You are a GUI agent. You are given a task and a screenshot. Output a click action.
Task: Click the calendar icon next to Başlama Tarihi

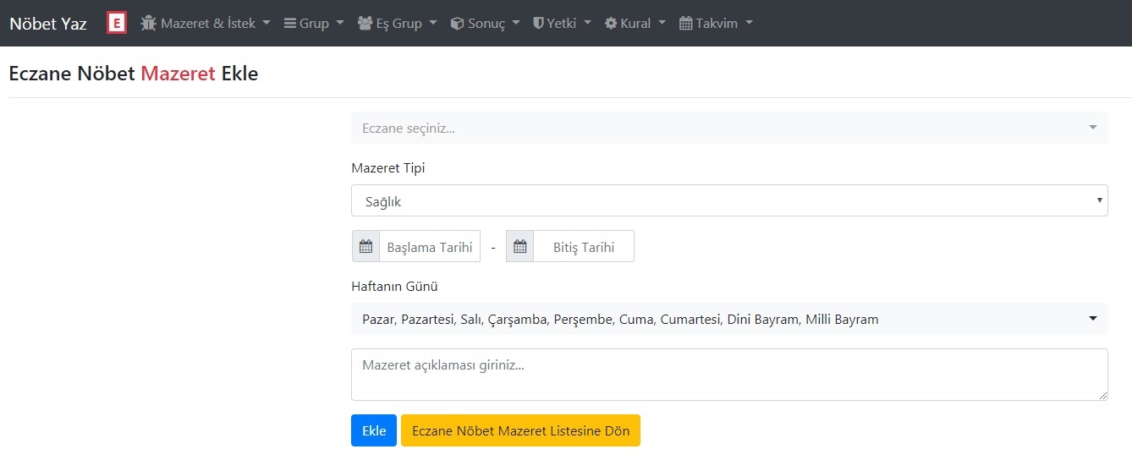pos(365,247)
